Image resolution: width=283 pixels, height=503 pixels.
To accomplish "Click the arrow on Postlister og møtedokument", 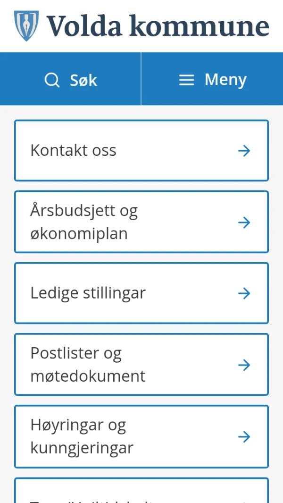I will click(x=244, y=364).
